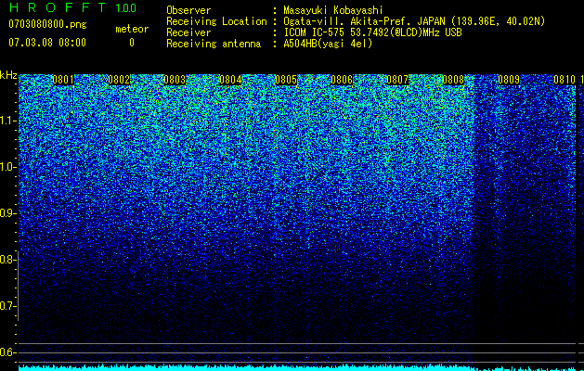Click the 0806 time marker

342,80
